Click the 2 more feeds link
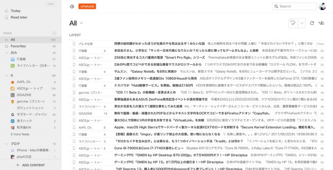 tap(20, 134)
